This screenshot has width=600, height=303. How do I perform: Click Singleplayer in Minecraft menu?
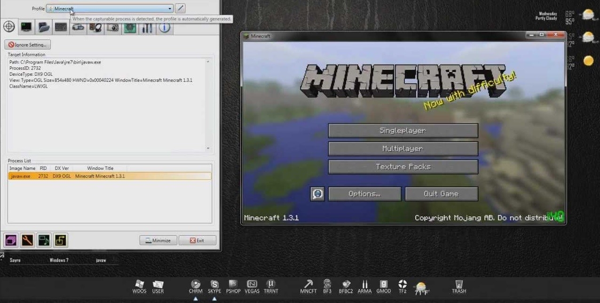403,130
